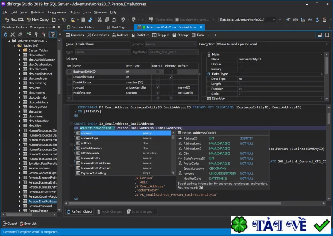This screenshot has width=333, height=236.
Task: Open the Error List panel
Action: click(x=28, y=224)
